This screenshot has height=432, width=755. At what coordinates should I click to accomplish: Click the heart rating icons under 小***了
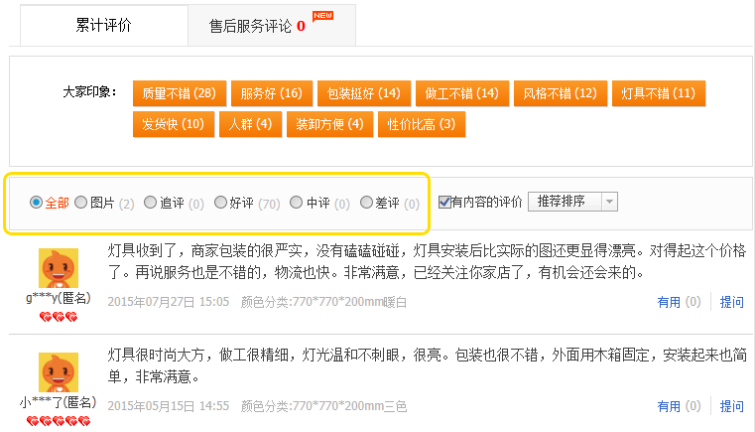coord(59,421)
